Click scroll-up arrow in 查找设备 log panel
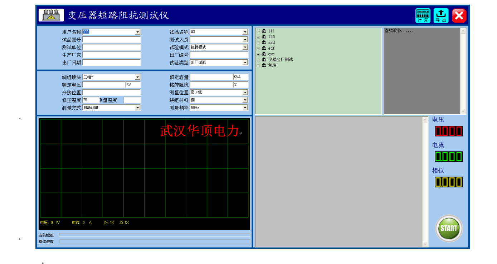Screen dimensions: 497x264 (463, 31)
